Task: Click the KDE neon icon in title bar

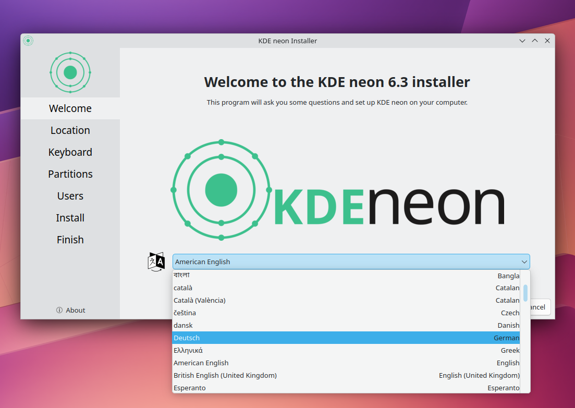Action: (28, 41)
